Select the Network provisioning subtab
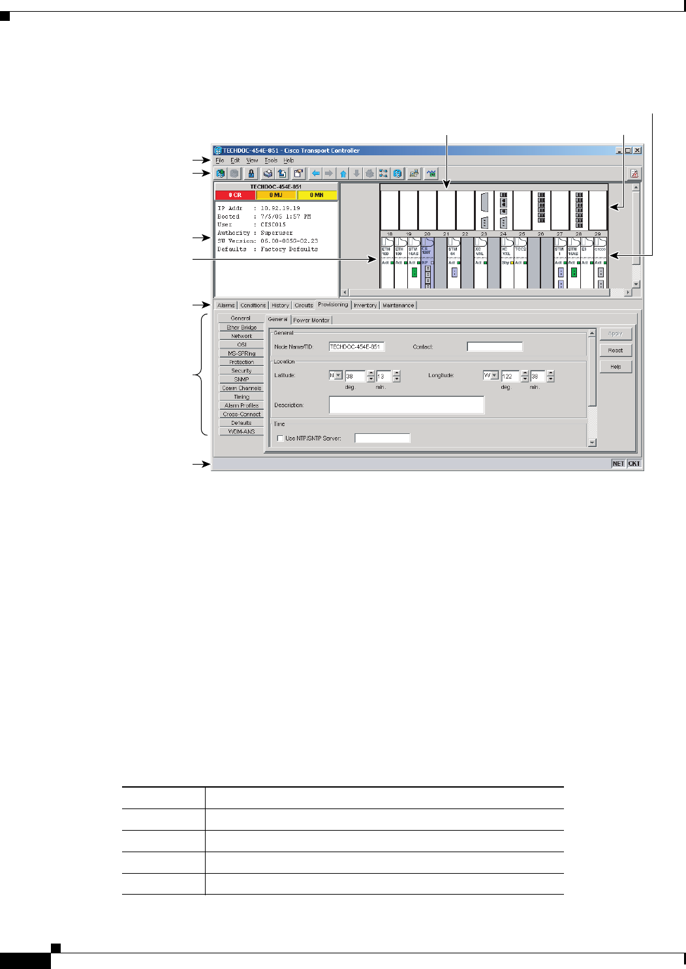This screenshot has height=969, width=686. coord(242,336)
